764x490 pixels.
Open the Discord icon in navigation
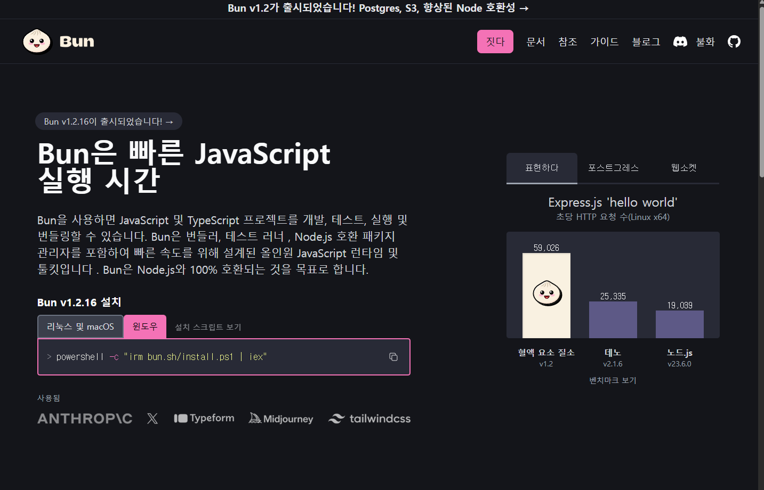coord(680,42)
